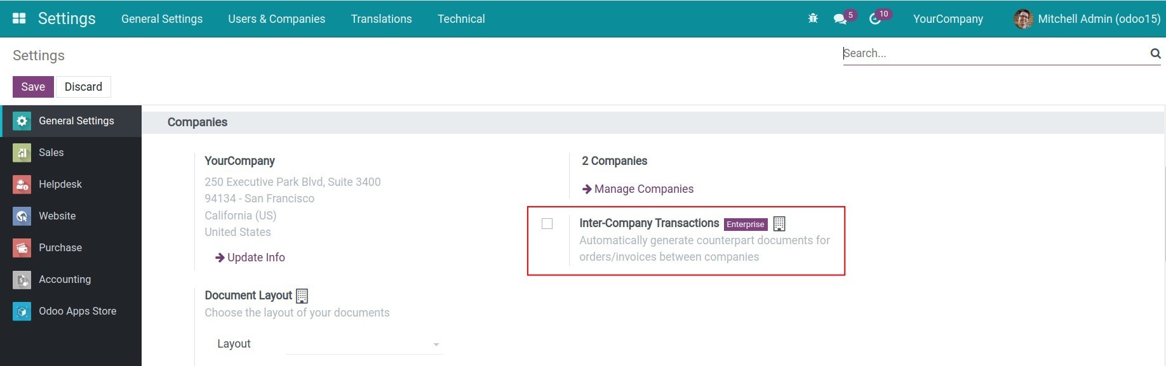The image size is (1166, 366).
Task: Enable Inter-Company Transactions checkbox
Action: click(x=547, y=223)
